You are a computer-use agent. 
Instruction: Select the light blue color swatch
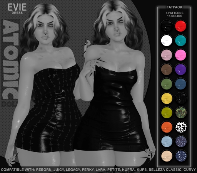[167, 141]
